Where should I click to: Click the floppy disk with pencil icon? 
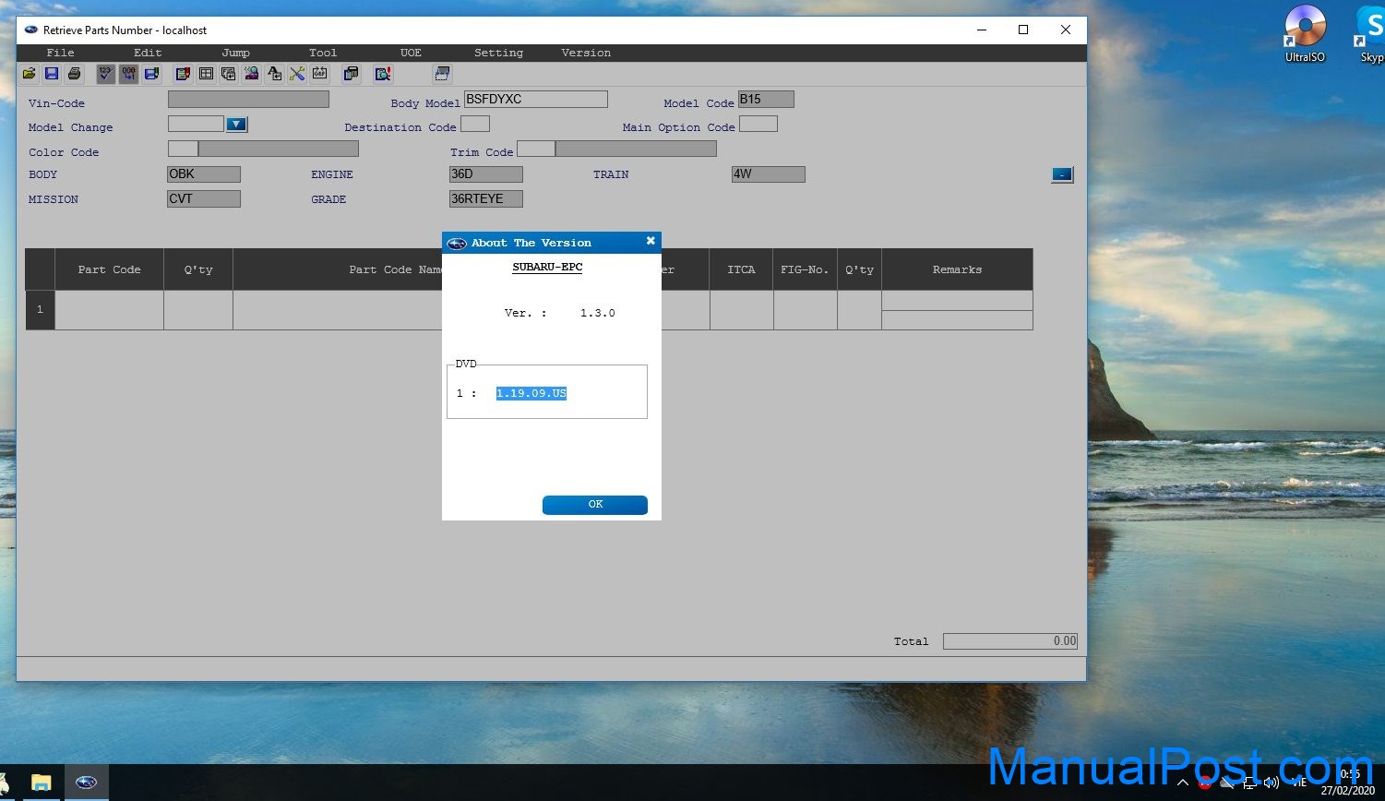click(151, 74)
